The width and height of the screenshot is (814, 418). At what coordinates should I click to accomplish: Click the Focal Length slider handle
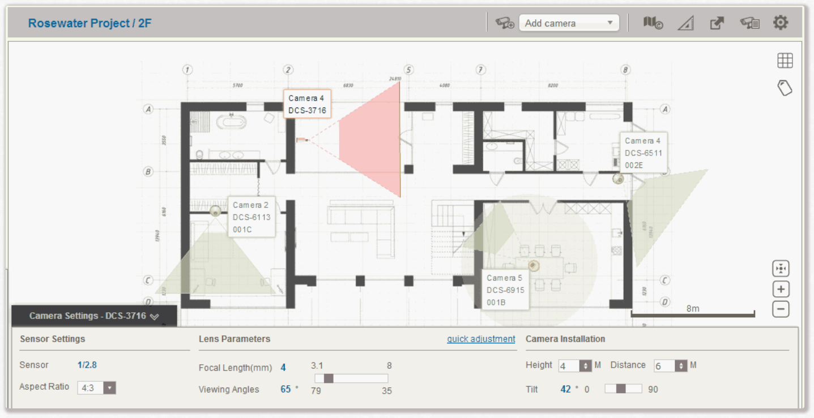coord(328,378)
